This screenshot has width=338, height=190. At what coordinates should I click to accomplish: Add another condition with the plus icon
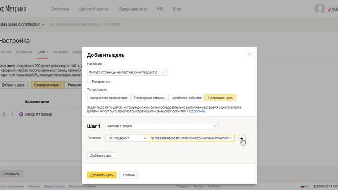click(x=242, y=138)
